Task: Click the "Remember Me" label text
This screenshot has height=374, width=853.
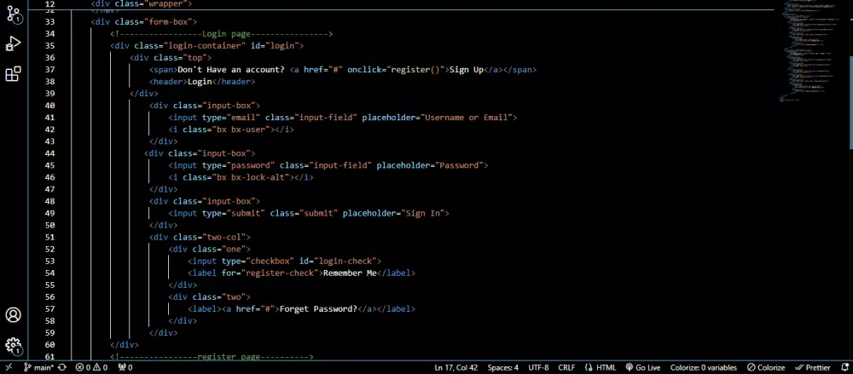Action: point(350,273)
